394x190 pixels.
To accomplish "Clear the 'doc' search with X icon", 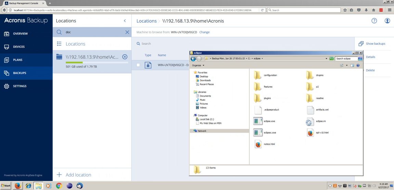I will (127, 32).
